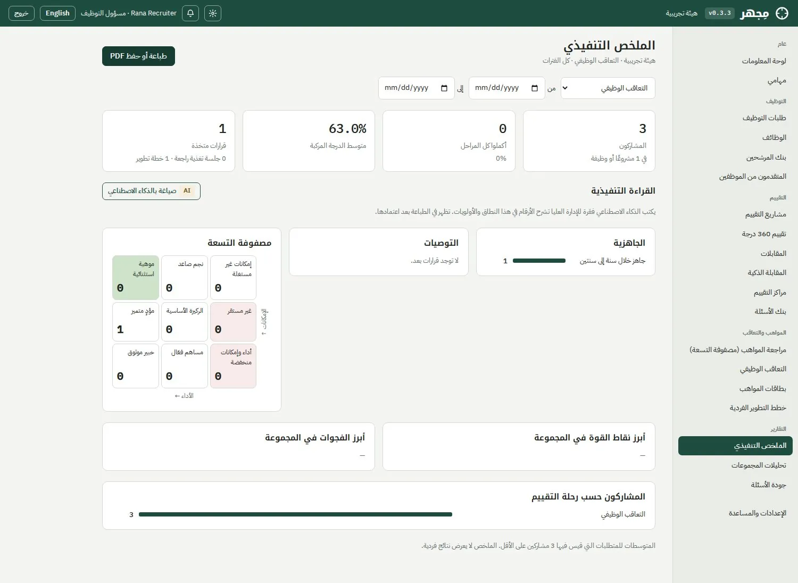The image size is (798, 583).
Task: Open تقييم 360 درجة sidebar item
Action: pos(735,234)
